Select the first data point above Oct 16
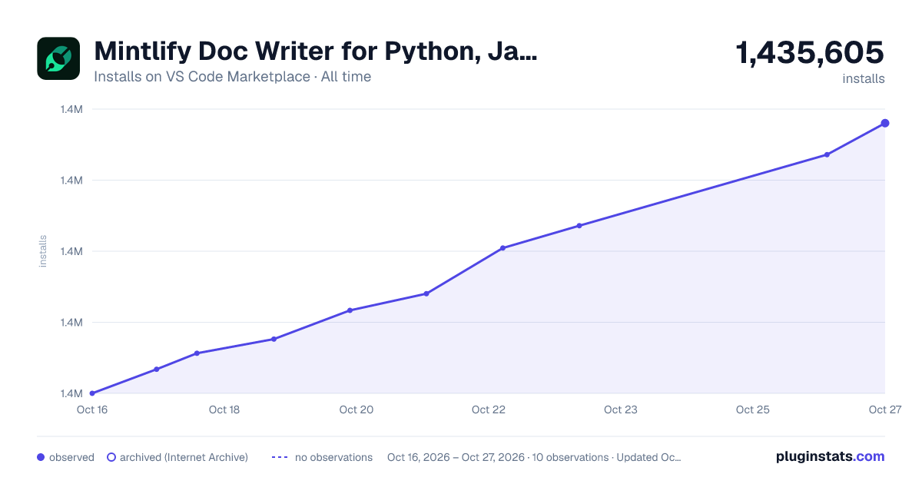 [92, 393]
